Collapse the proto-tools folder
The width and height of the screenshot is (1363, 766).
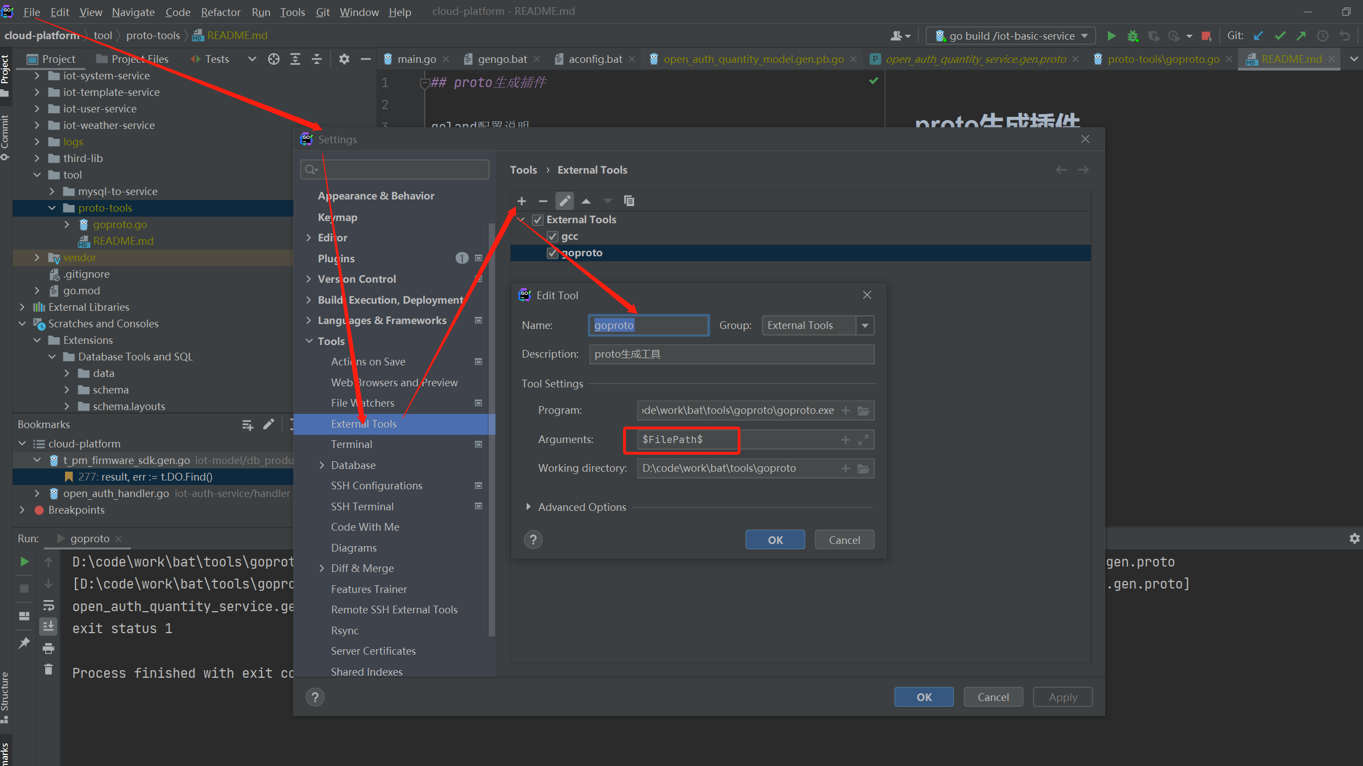(x=52, y=208)
